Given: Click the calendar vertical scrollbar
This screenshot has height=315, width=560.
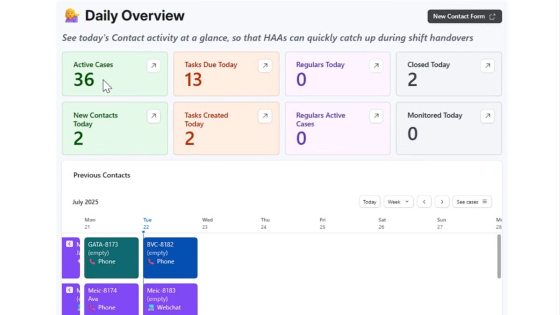Looking at the screenshot, I should click(x=498, y=256).
